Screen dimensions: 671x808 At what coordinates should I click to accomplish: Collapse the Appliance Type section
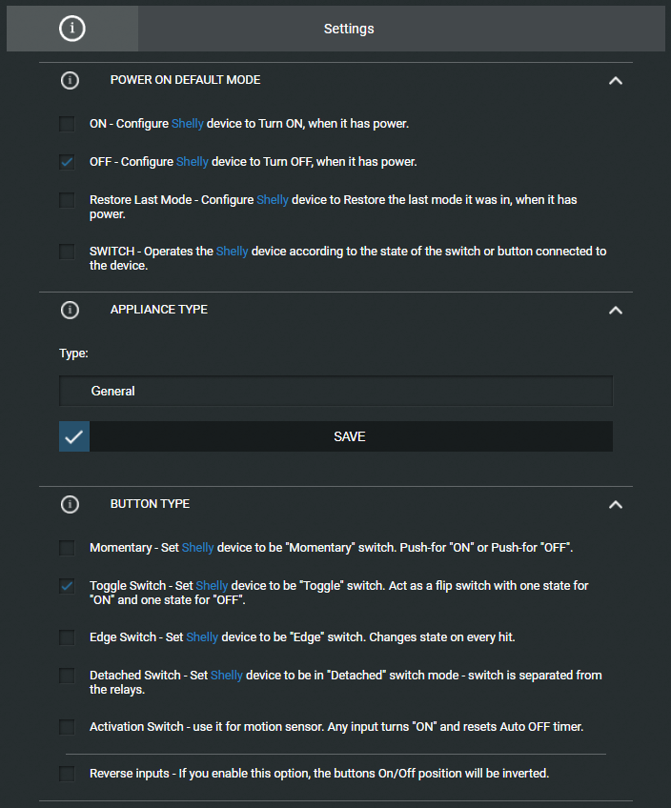[x=616, y=311]
